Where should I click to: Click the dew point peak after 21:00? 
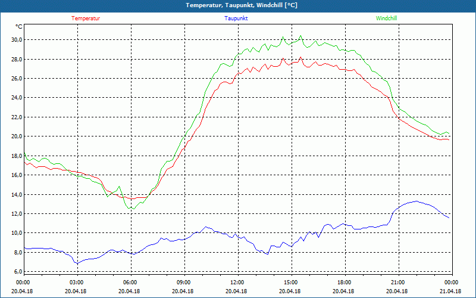pos(416,201)
